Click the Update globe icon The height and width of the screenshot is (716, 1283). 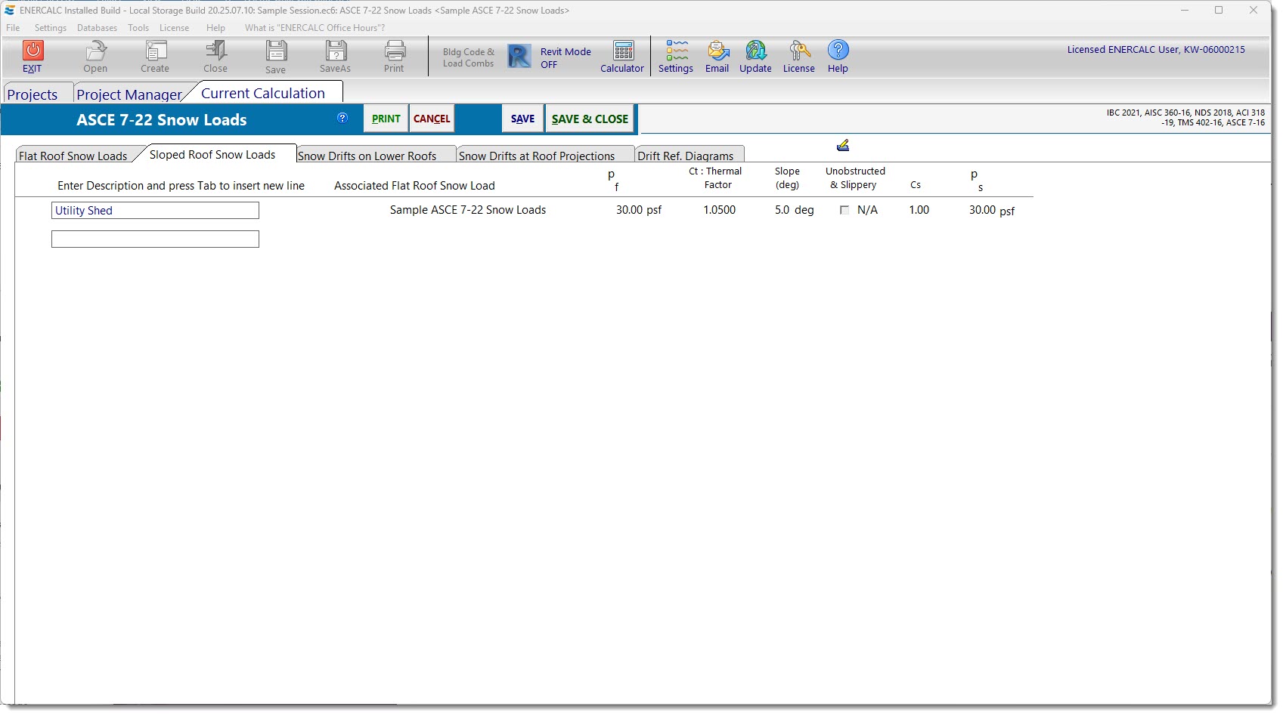click(x=756, y=51)
